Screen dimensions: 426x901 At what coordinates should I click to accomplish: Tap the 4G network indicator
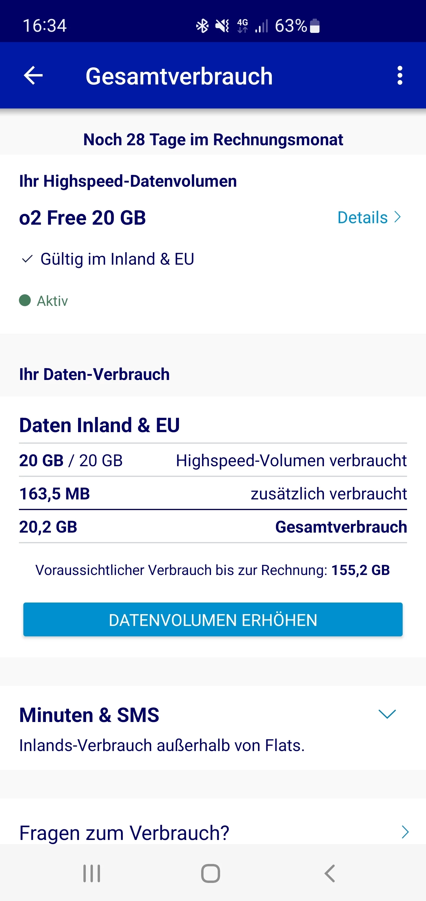pos(242,26)
